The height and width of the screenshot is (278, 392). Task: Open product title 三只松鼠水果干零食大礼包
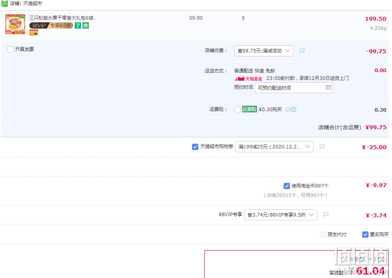coord(63,18)
